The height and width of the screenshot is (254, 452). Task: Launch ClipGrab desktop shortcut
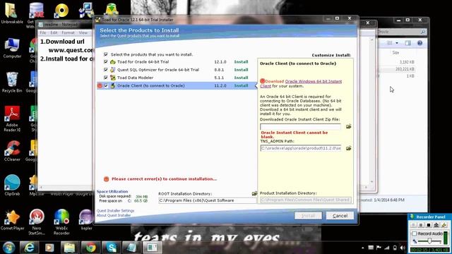coord(12,185)
